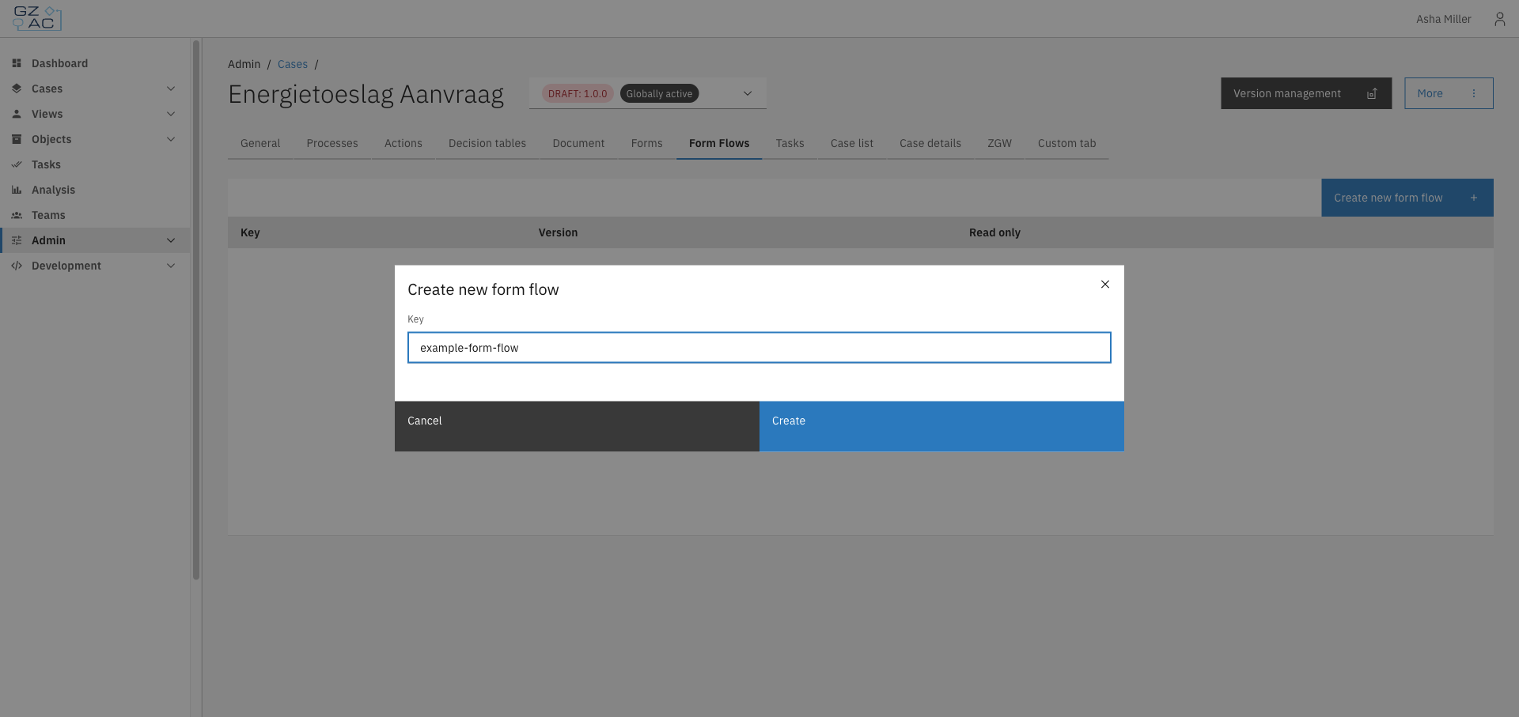The image size is (1519, 717).
Task: Click the Teams group icon
Action: 17,215
